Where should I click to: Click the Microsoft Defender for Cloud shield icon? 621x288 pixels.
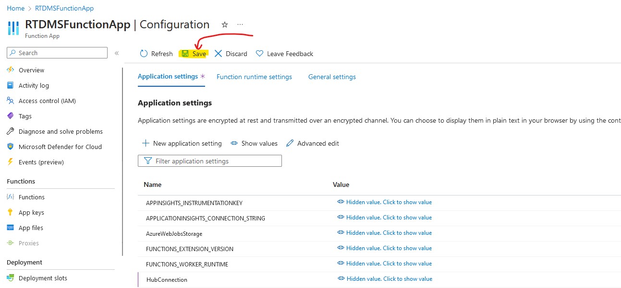point(11,147)
